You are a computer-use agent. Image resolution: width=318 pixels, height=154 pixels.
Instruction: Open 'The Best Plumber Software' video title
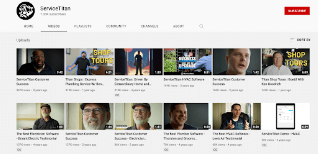[184, 136]
